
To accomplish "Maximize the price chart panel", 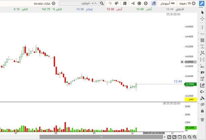I will (168, 14).
